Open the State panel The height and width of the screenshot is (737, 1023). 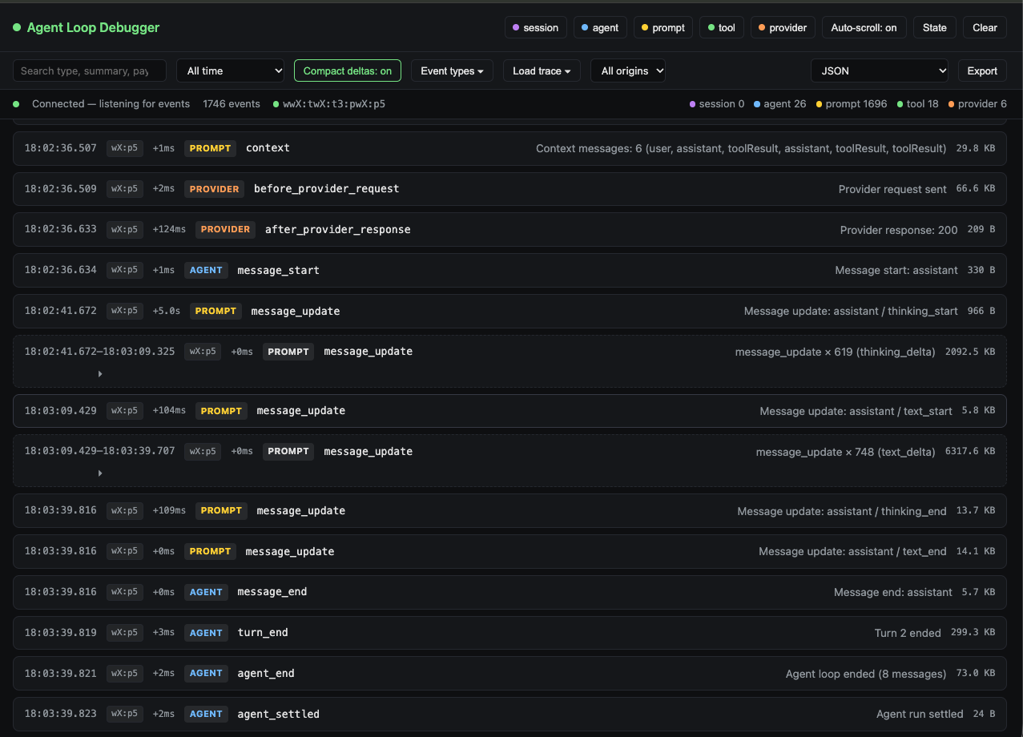pos(934,27)
